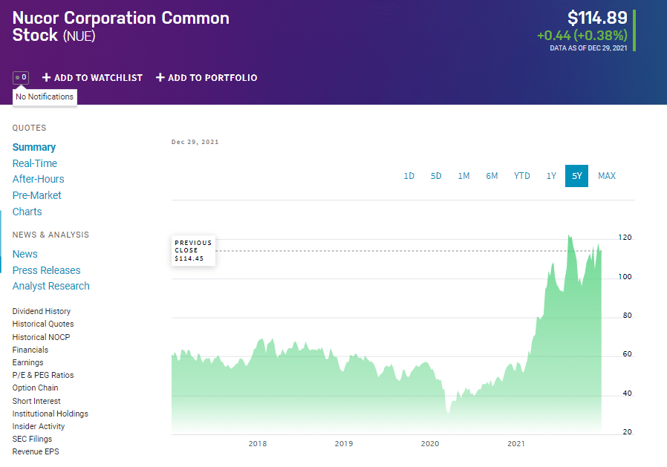
Task: Click the +0.44 (+0.38%) price change
Action: (x=582, y=36)
